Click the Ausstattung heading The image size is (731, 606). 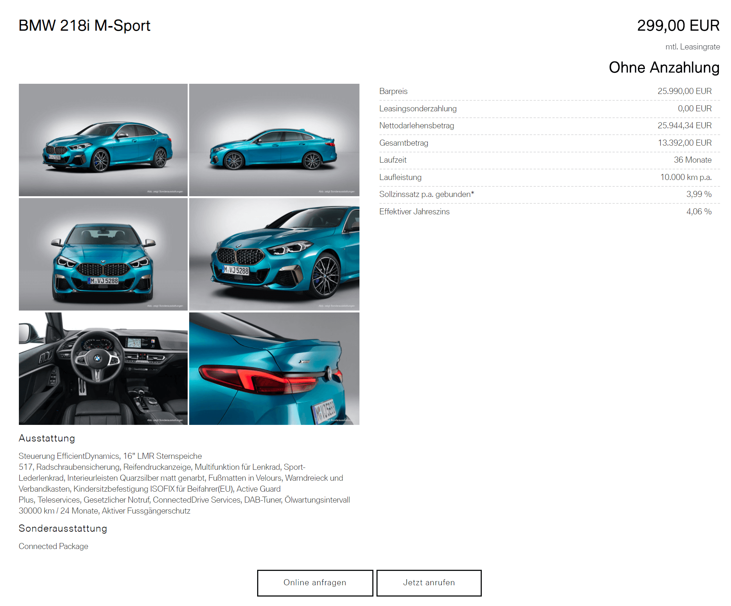pos(47,438)
